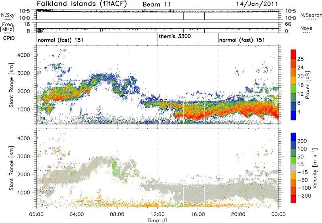322x223 pixels.
Task: Click the blue bottom of power color bar
Action: pos(293,116)
